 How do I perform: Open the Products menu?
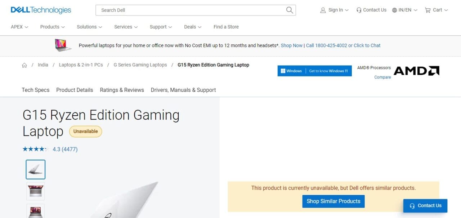pyautogui.click(x=53, y=27)
